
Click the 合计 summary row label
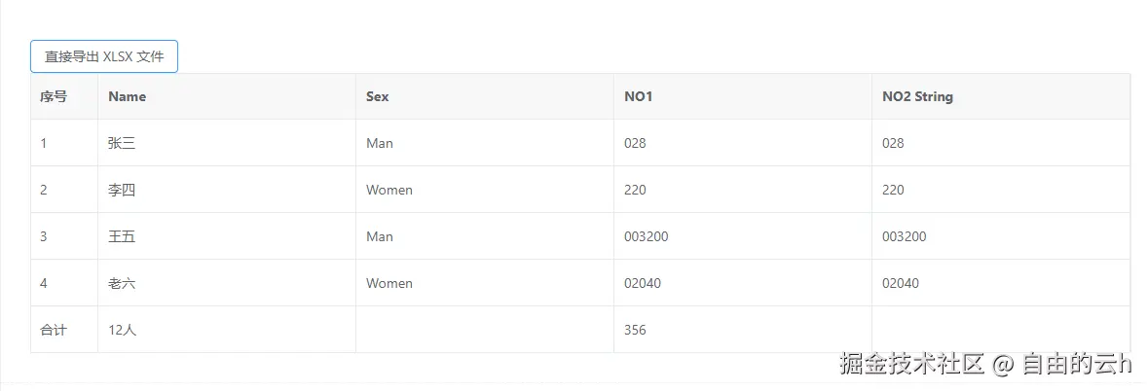coord(54,330)
